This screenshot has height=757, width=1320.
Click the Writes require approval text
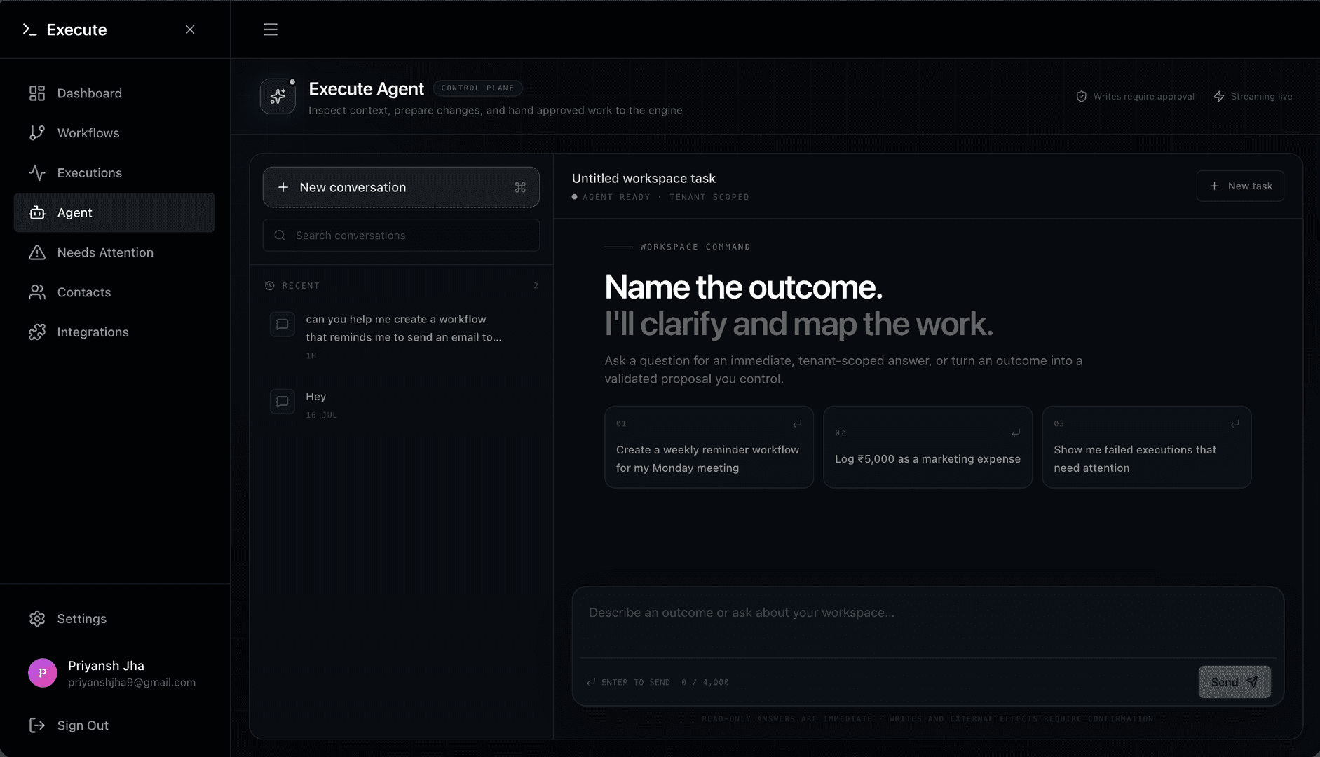click(1143, 97)
